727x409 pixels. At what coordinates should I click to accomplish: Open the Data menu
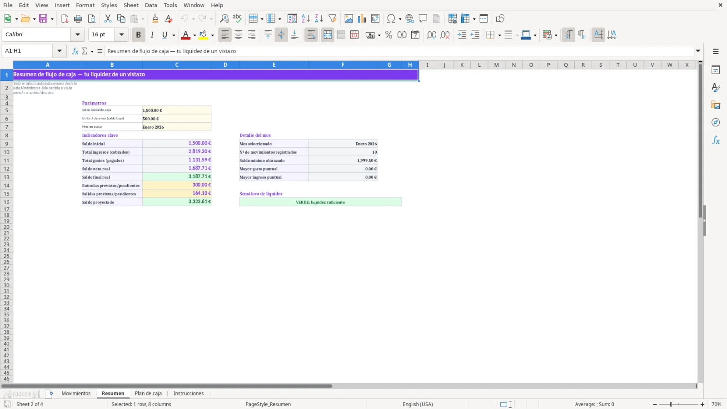151,5
